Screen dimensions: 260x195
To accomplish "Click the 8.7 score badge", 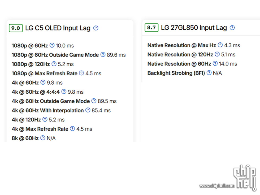I will [x=151, y=28].
